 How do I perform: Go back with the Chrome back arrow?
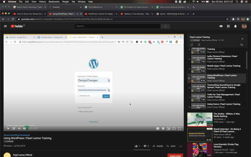[3, 19]
